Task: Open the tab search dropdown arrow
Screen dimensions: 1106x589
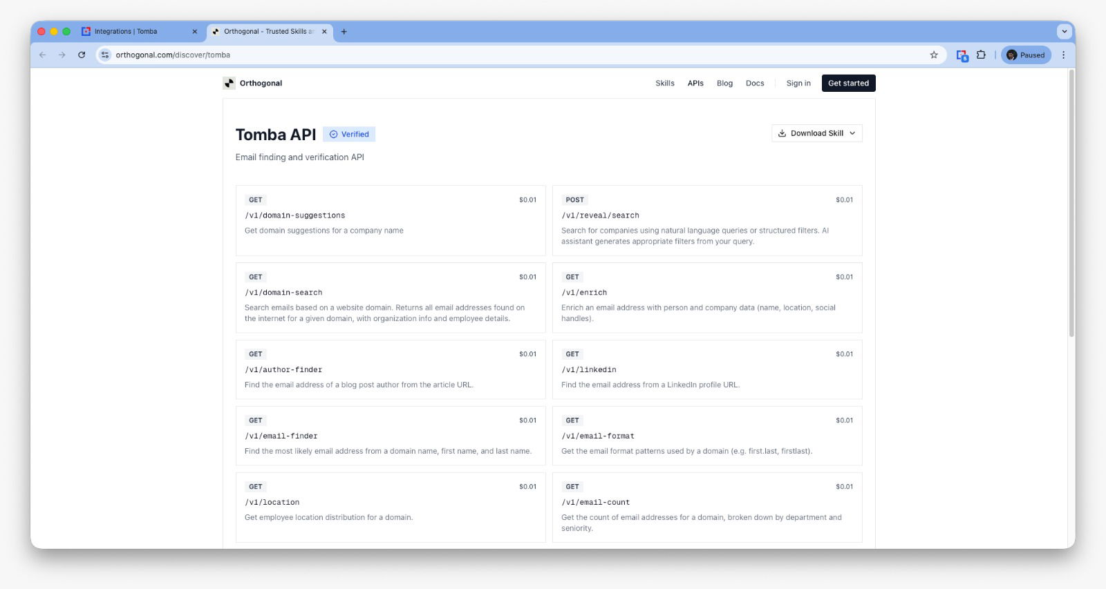Action: (x=1064, y=32)
